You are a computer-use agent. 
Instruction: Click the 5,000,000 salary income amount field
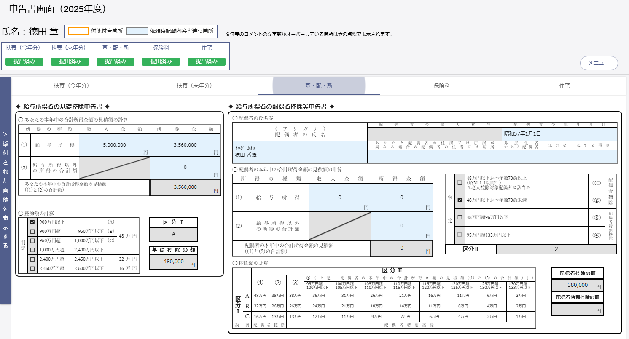(x=114, y=145)
